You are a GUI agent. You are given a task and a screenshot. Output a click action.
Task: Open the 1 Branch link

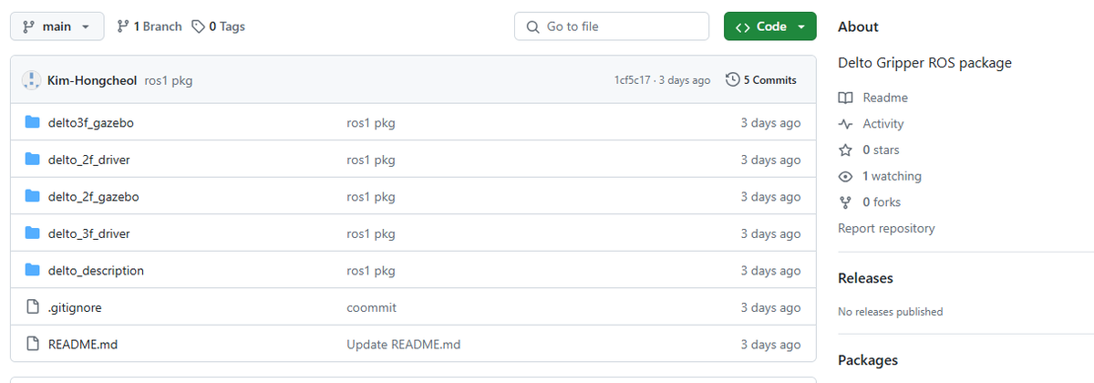[x=150, y=26]
